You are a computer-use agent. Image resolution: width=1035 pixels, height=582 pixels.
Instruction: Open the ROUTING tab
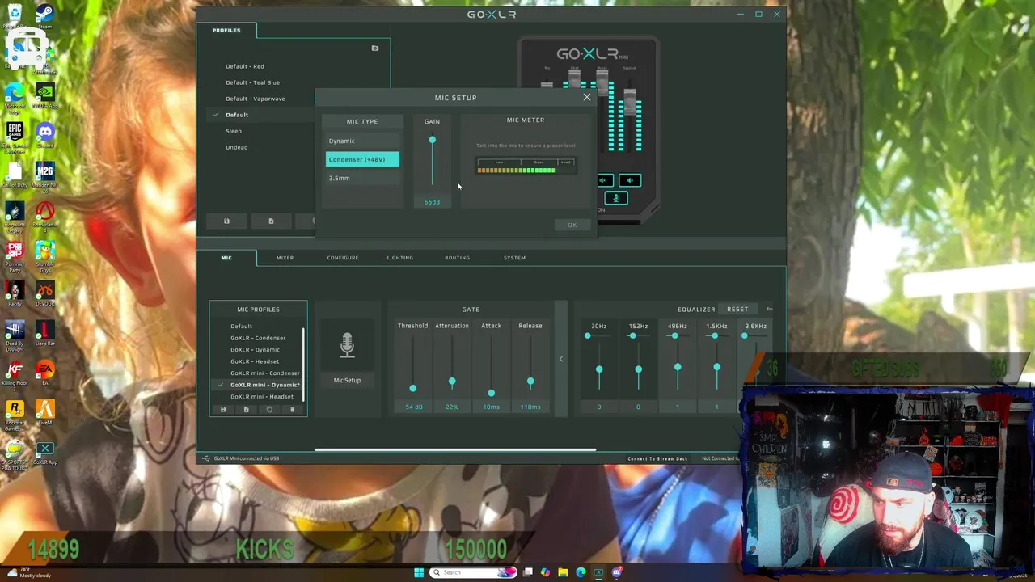coord(457,258)
